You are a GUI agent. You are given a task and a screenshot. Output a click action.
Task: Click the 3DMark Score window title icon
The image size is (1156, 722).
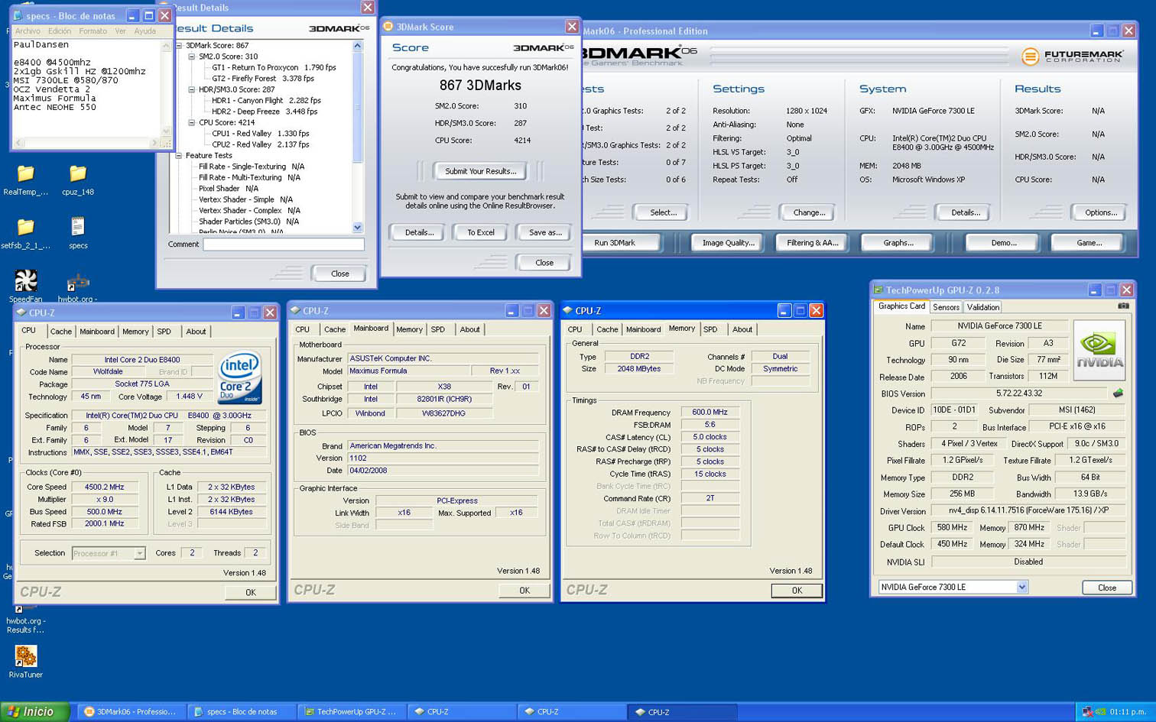click(x=388, y=27)
